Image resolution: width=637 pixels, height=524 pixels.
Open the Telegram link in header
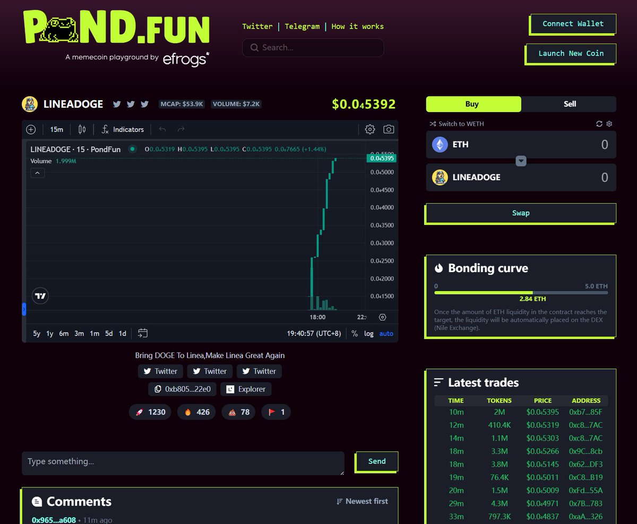coord(302,27)
